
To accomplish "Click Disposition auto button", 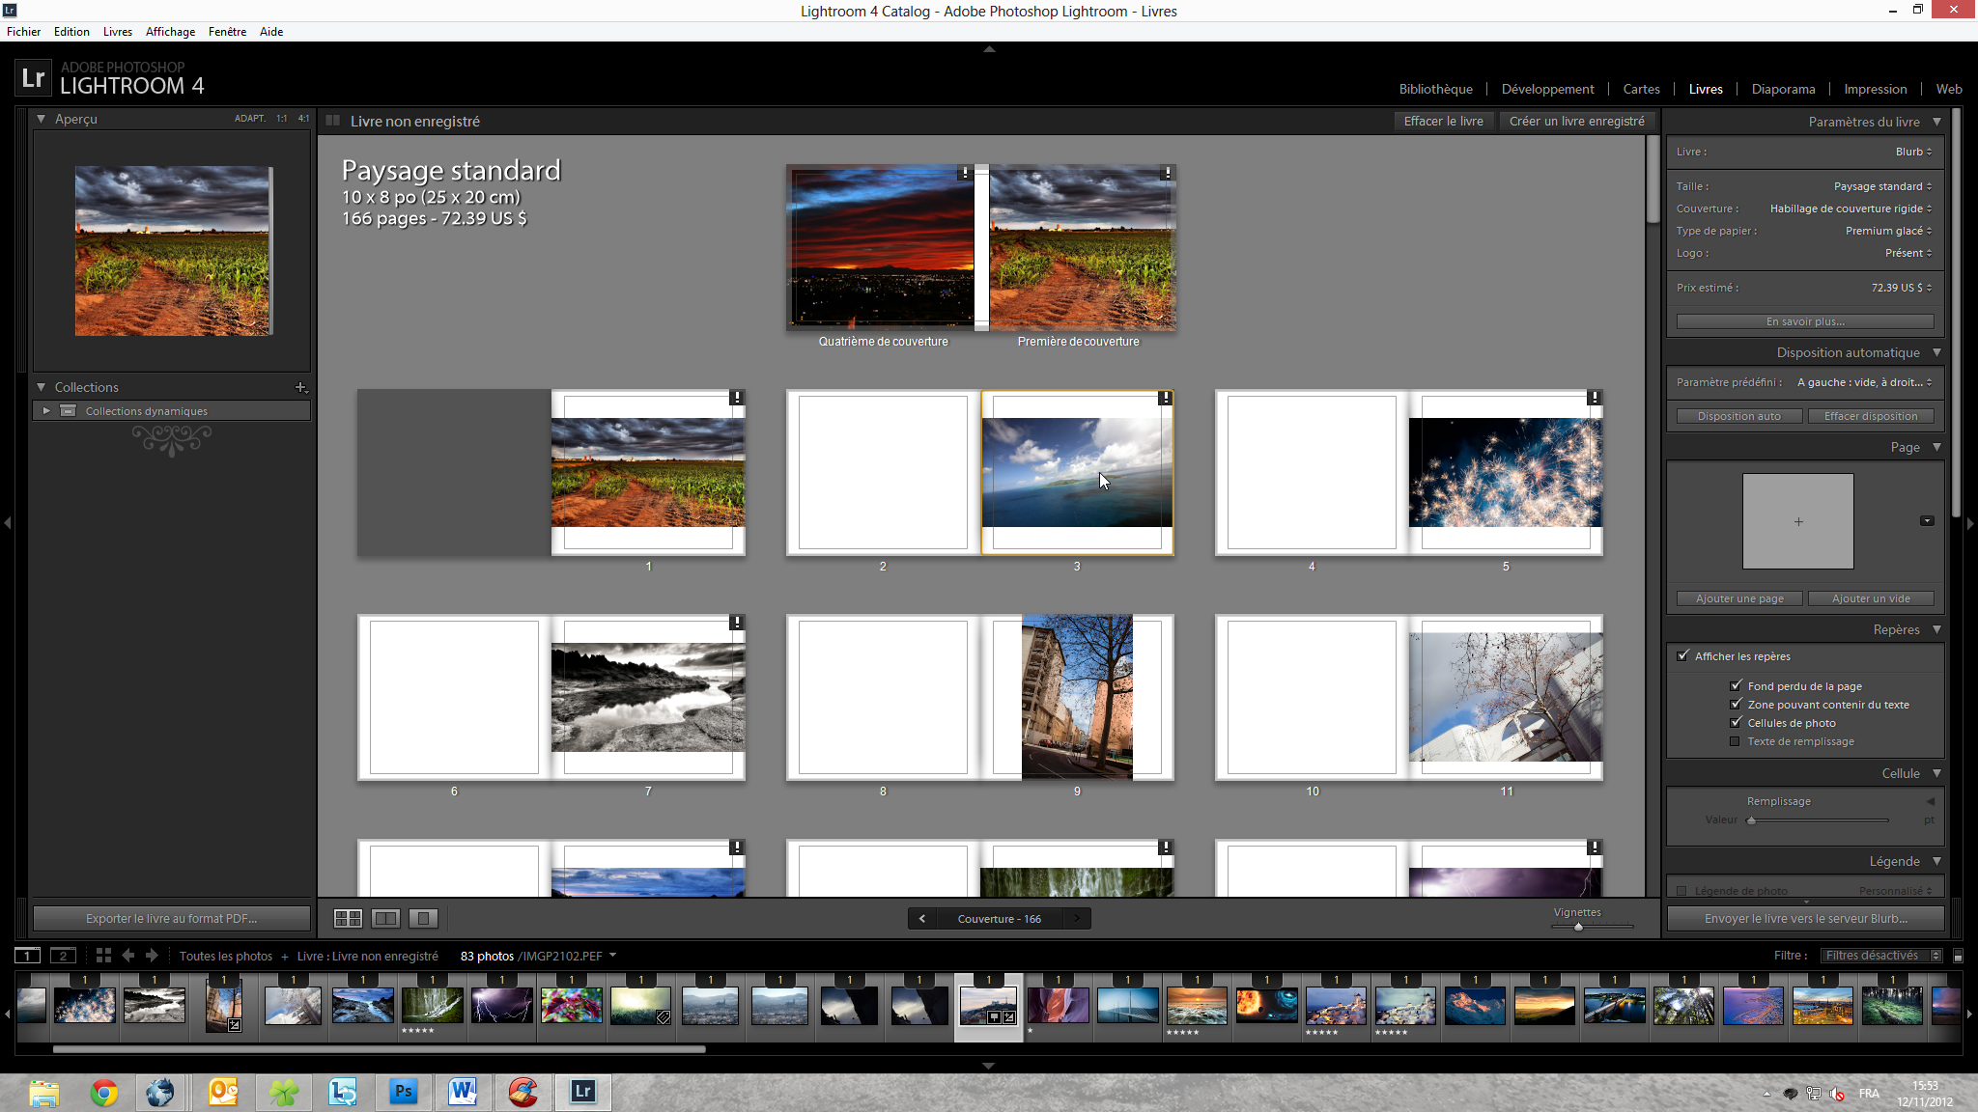I will [1738, 416].
